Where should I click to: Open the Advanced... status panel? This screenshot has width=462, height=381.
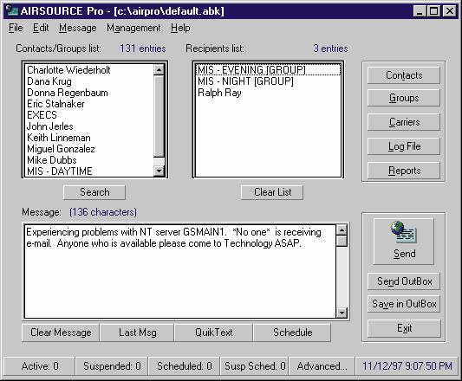(322, 366)
